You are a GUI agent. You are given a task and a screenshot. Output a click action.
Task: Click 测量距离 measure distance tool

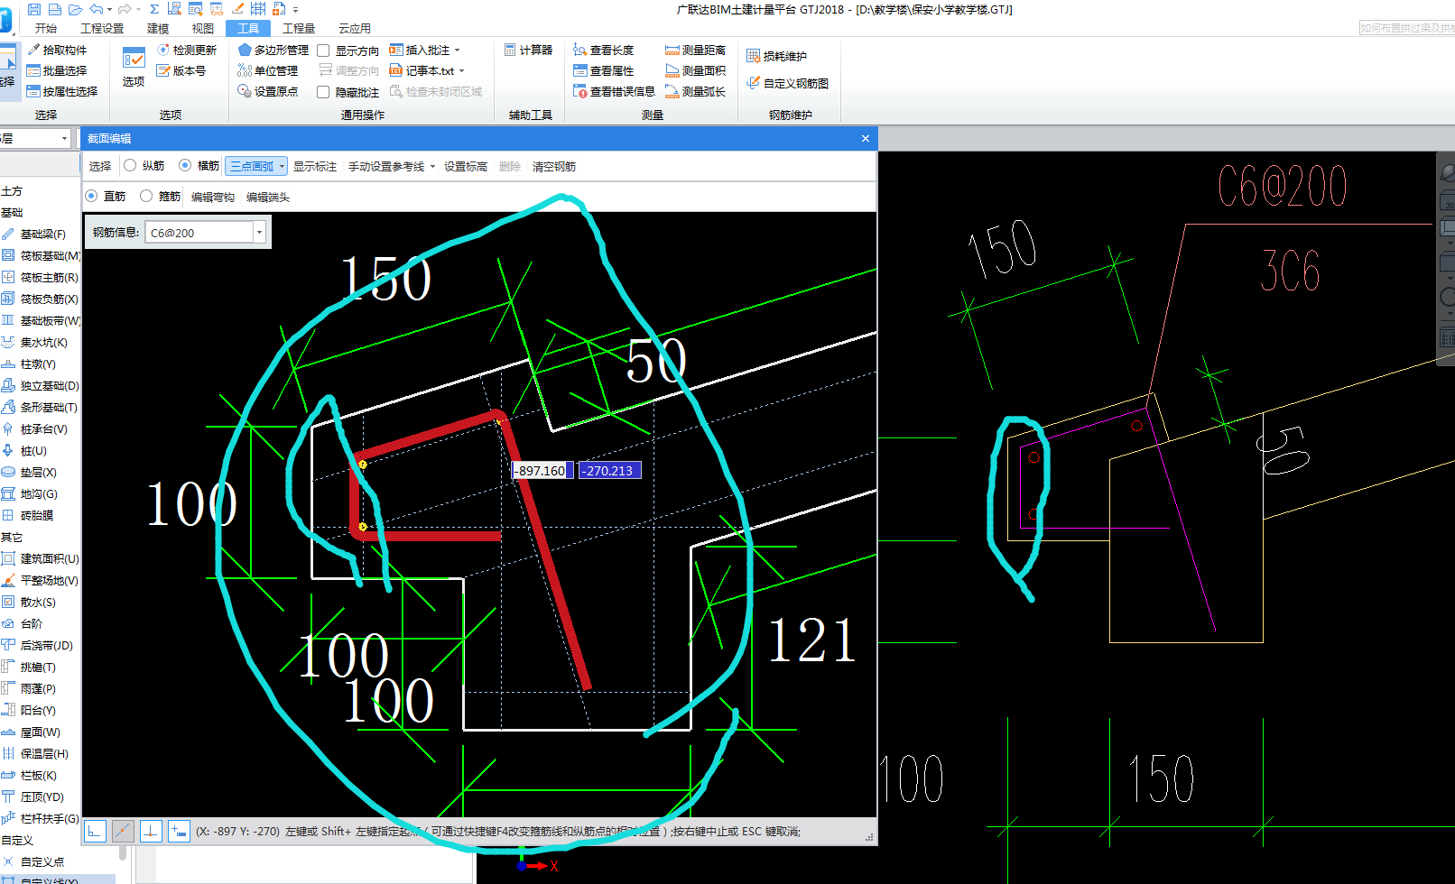(696, 50)
